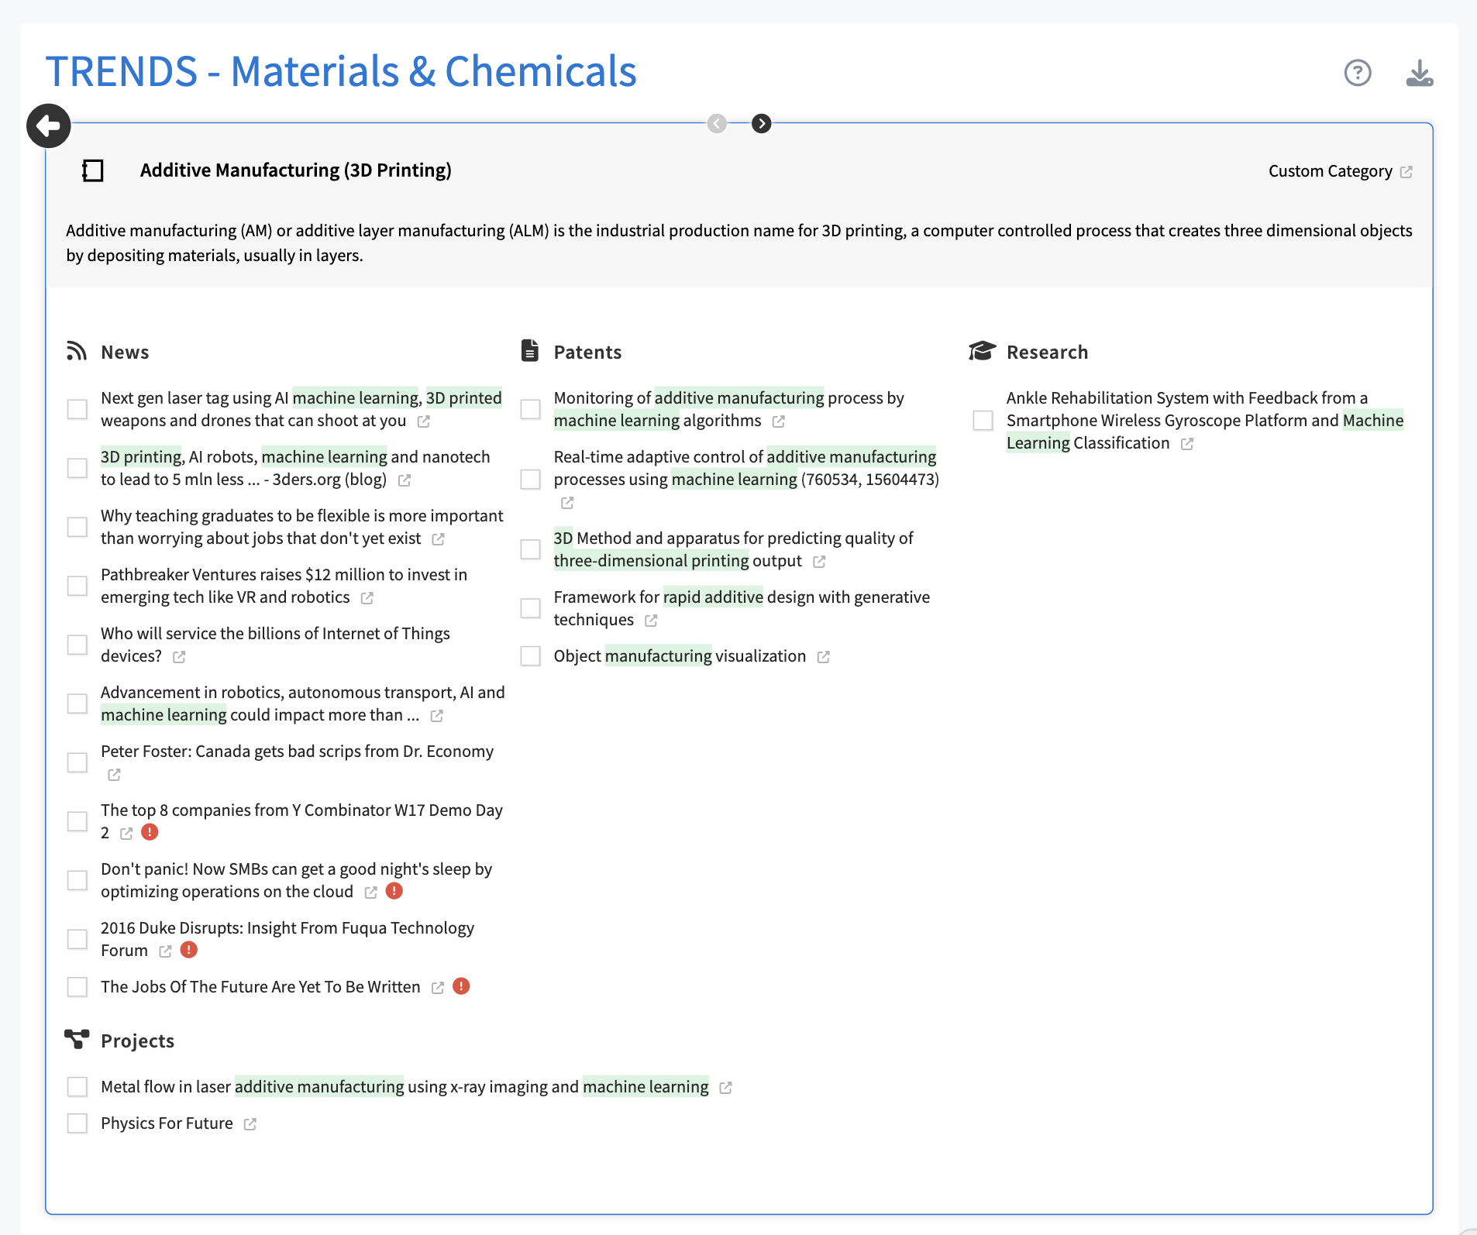Click red alert icon on Jobs Of The Future
1477x1235 pixels.
click(x=462, y=986)
